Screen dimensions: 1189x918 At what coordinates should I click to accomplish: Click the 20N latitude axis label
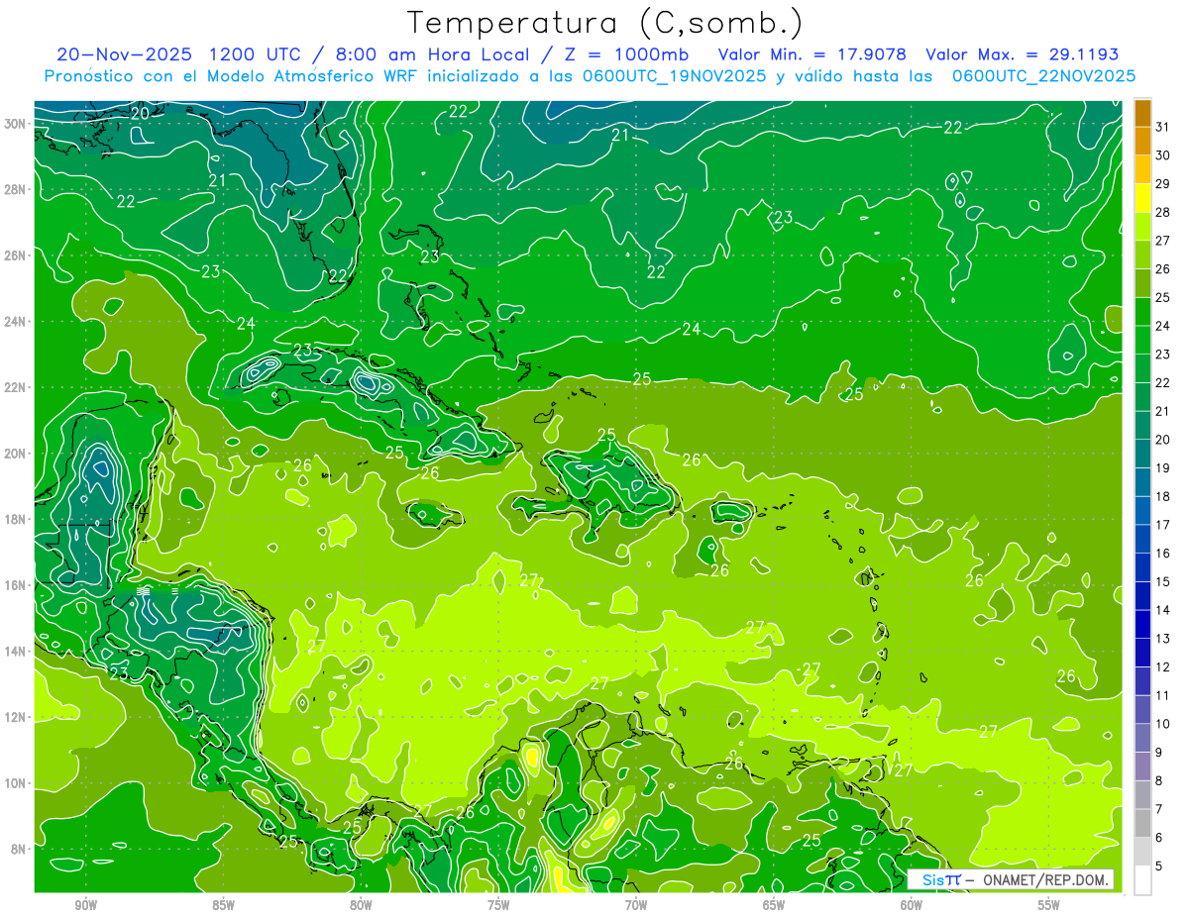pos(15,453)
